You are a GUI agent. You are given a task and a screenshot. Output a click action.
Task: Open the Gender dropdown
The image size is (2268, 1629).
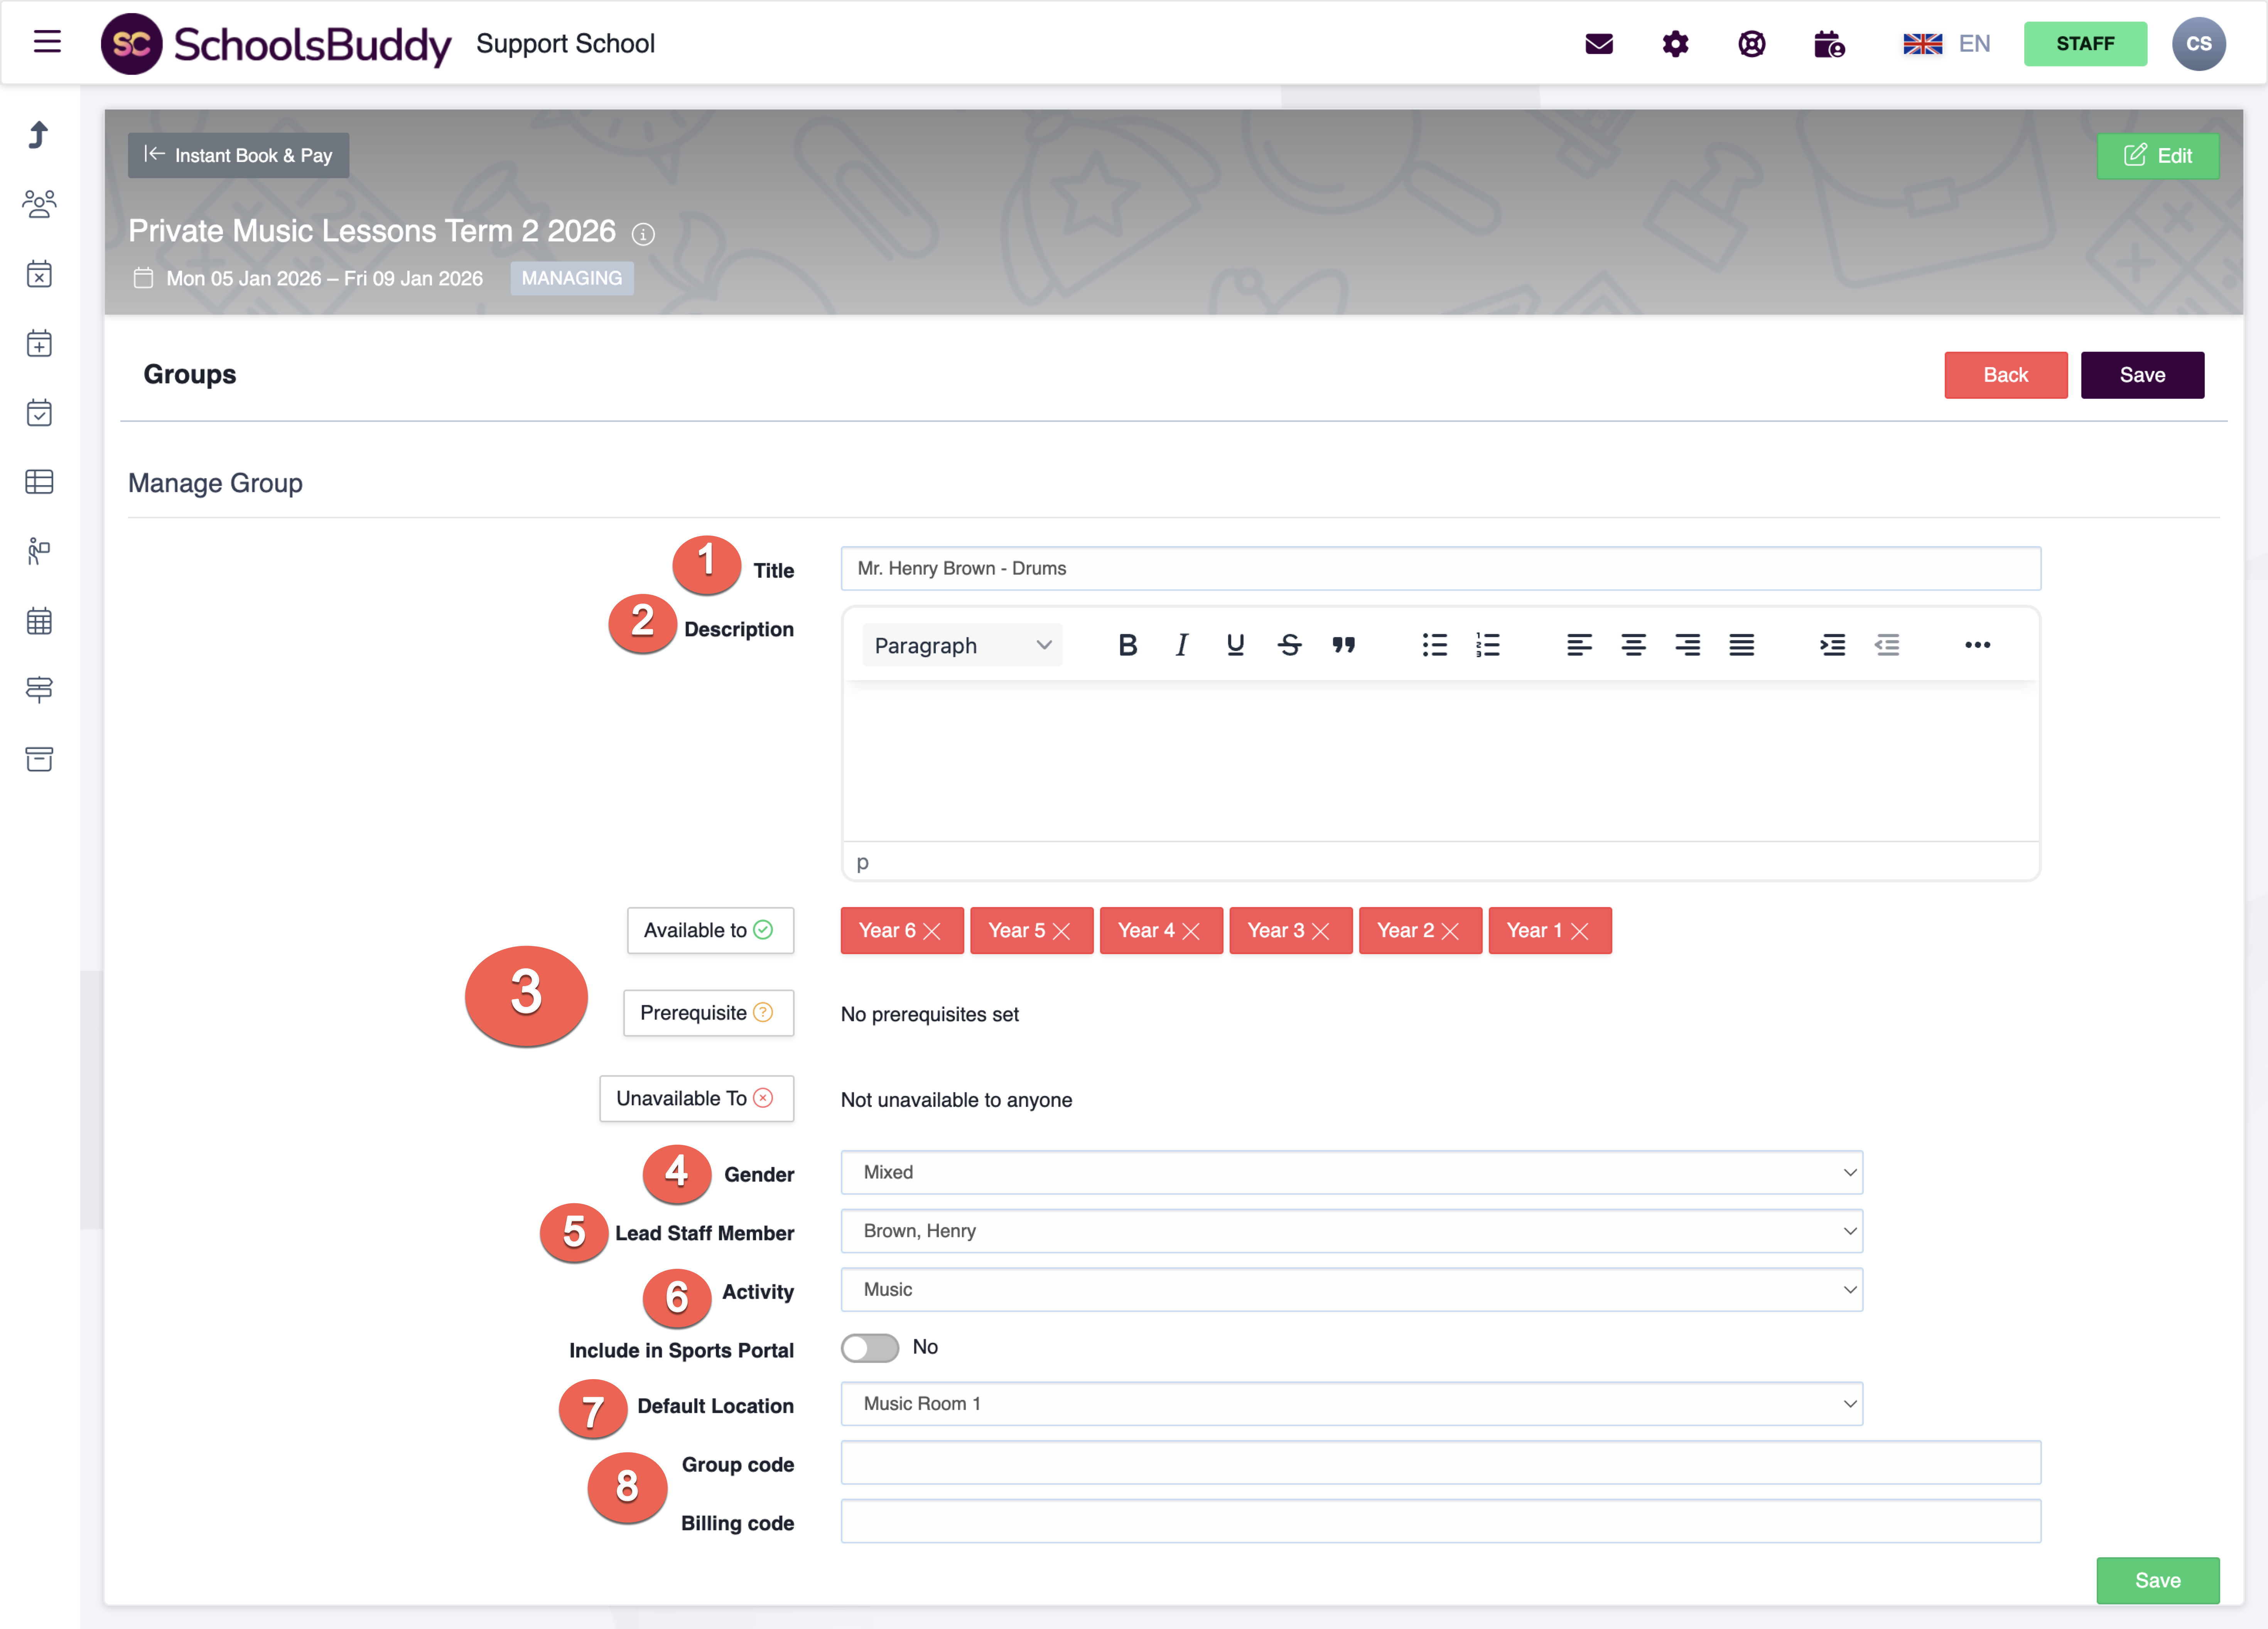(1351, 1172)
